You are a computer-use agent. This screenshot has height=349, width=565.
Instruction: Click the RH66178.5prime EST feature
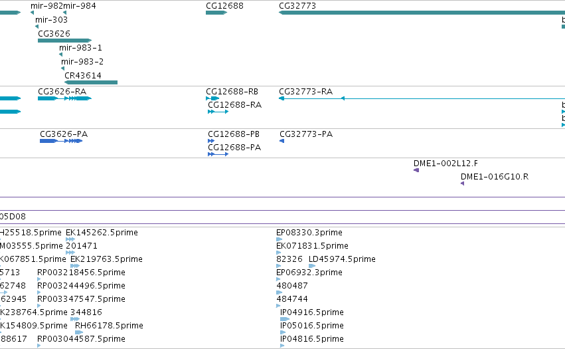tap(79, 332)
